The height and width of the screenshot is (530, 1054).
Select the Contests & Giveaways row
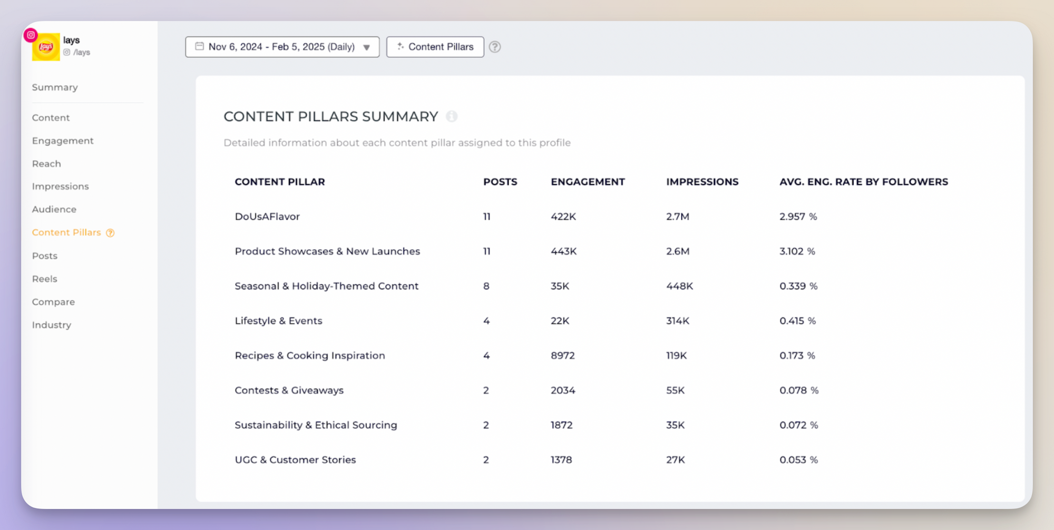(610, 390)
